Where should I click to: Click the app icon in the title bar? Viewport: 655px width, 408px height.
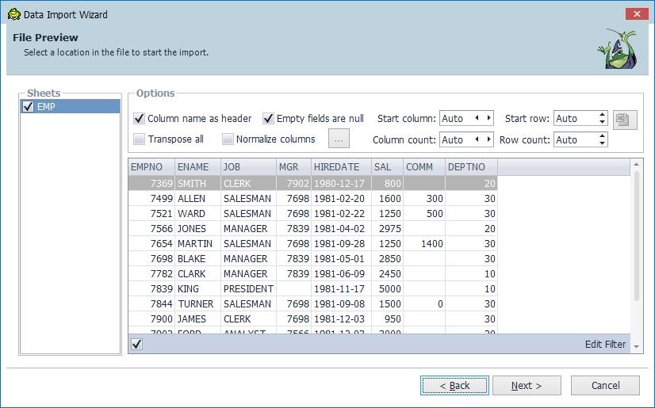[13, 14]
